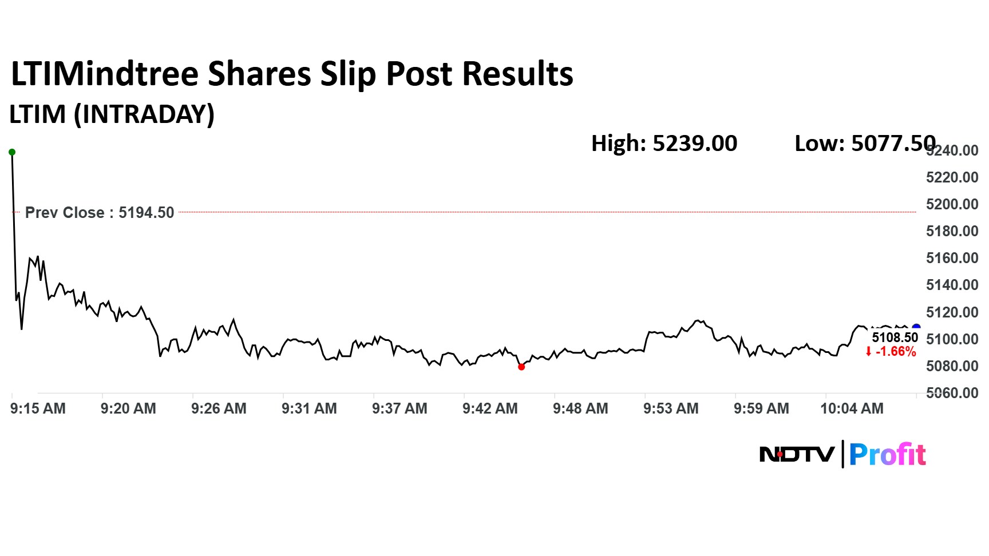Screen dimensions: 989x556
Task: Click the 5140.00 price axis label
Action: pyautogui.click(x=952, y=285)
